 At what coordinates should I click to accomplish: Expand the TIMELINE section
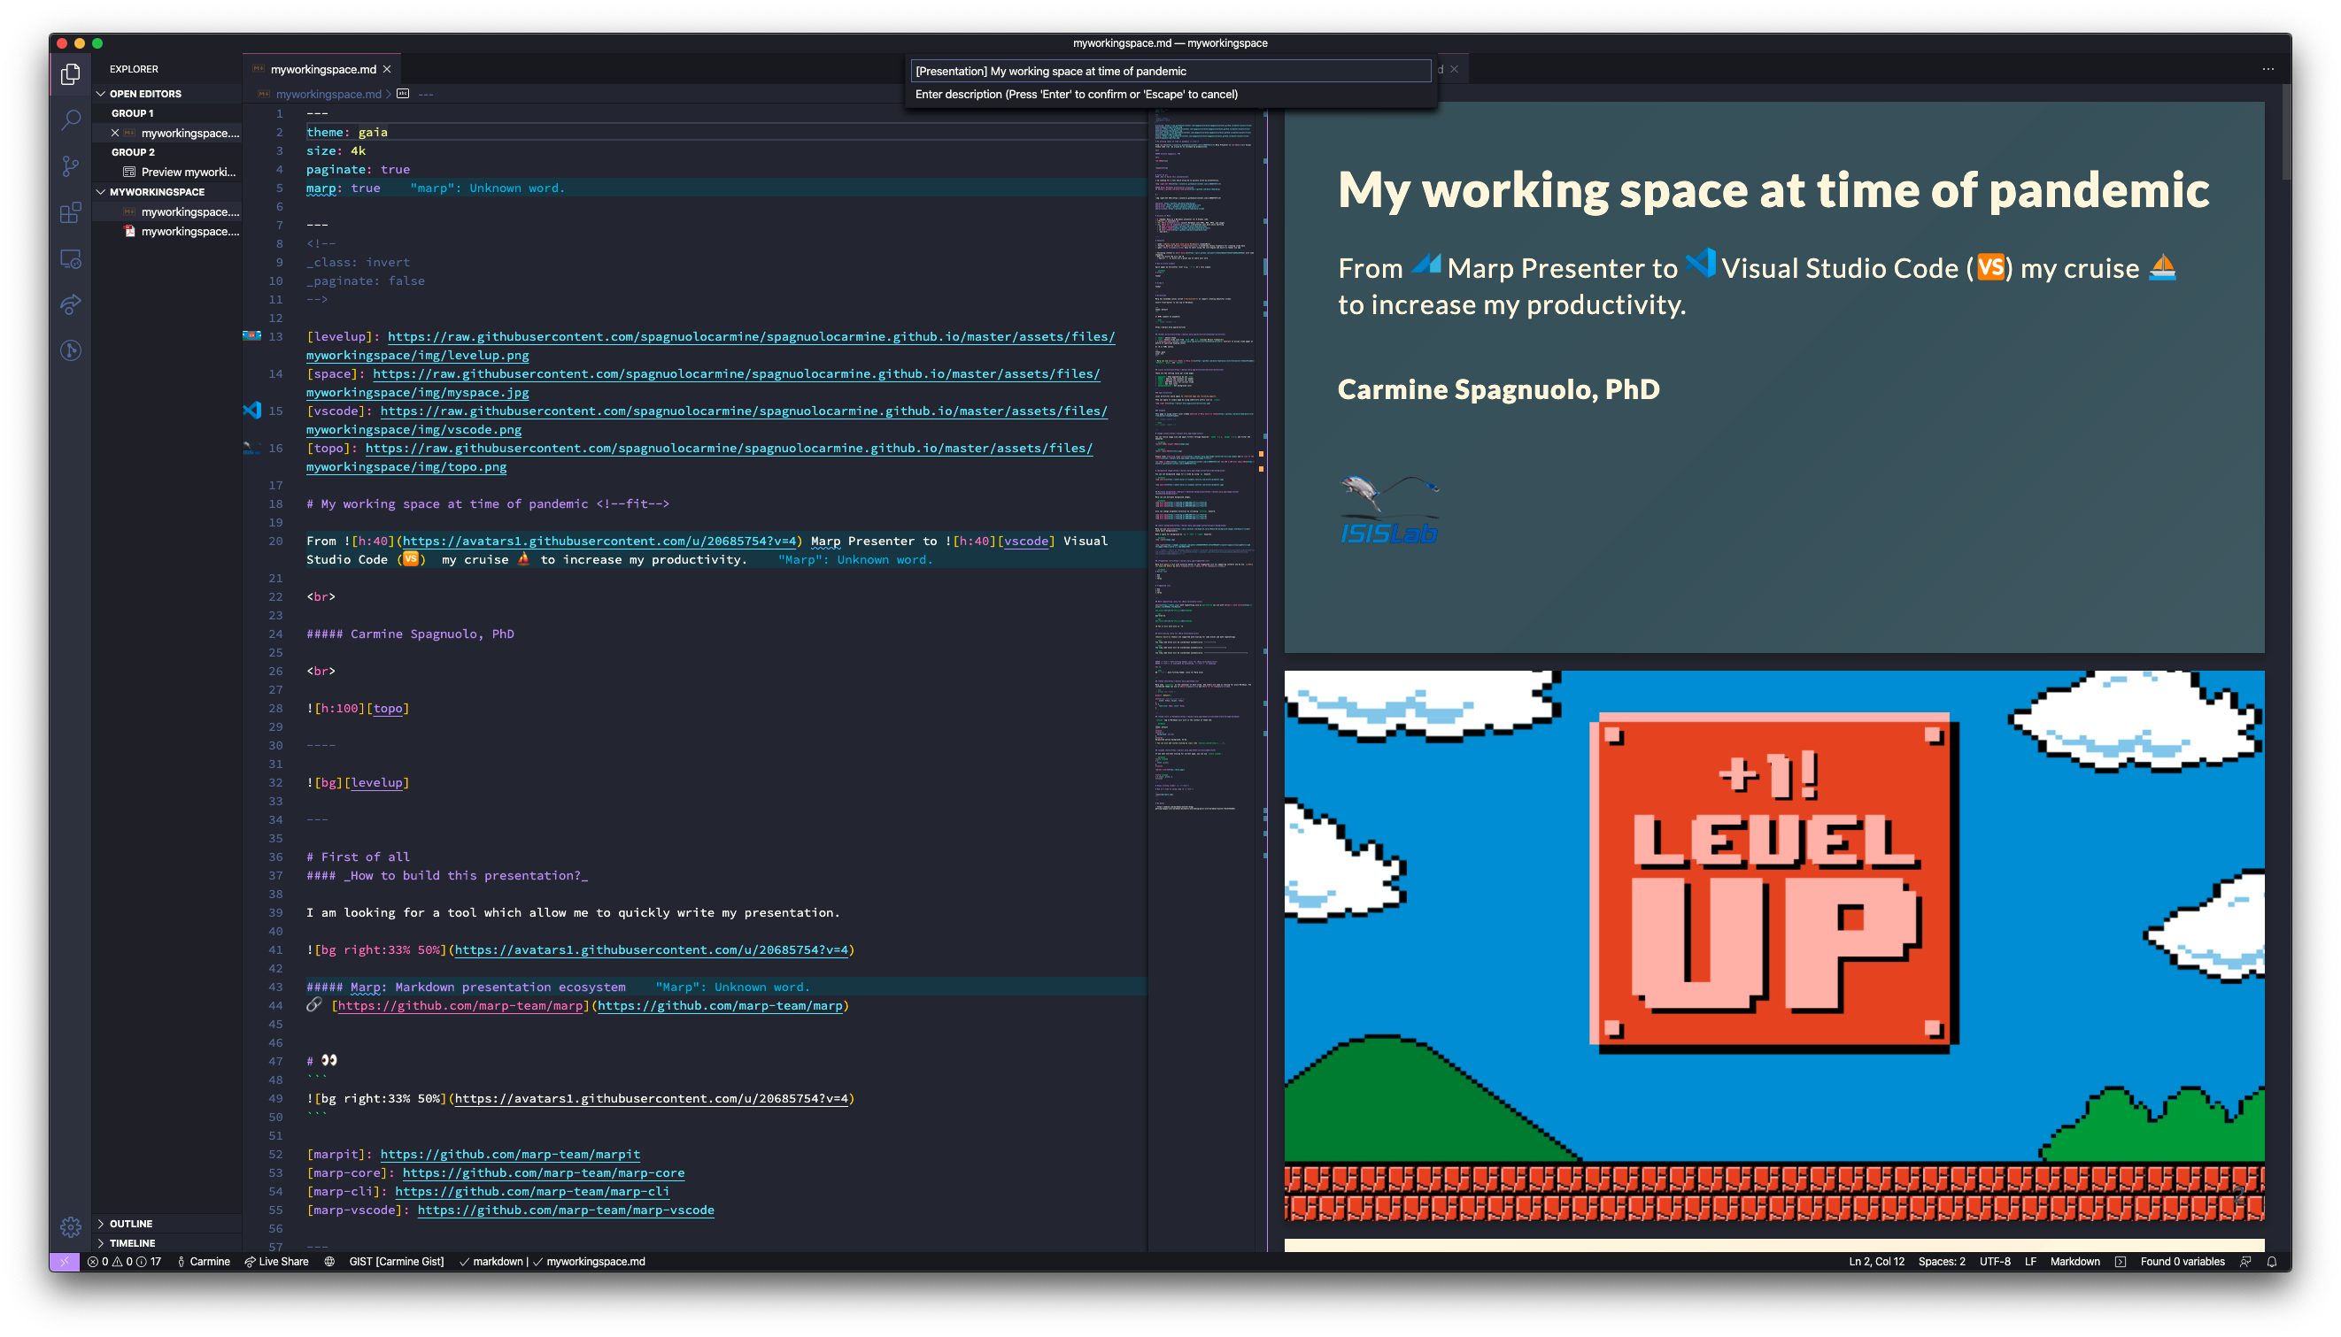point(131,1242)
